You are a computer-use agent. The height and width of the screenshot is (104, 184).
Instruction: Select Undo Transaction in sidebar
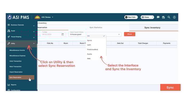point(16,61)
